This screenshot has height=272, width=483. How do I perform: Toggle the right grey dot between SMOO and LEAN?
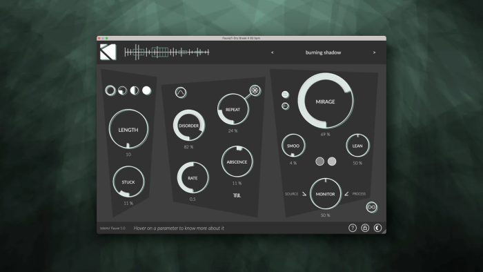332,162
